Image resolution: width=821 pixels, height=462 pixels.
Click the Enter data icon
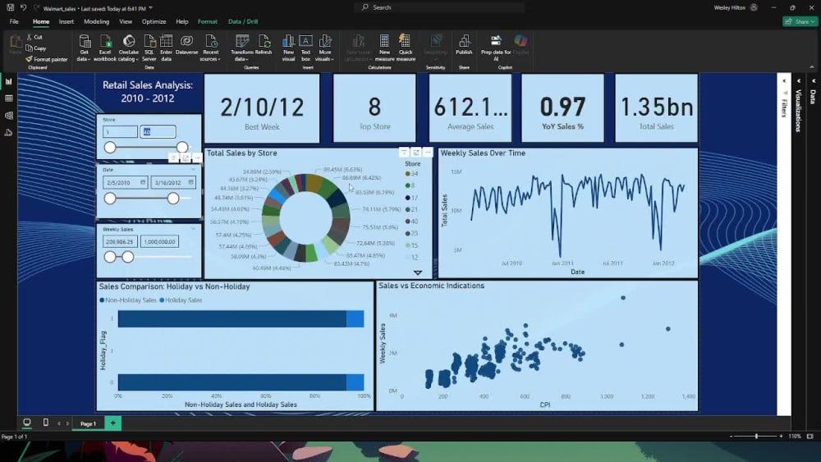166,48
